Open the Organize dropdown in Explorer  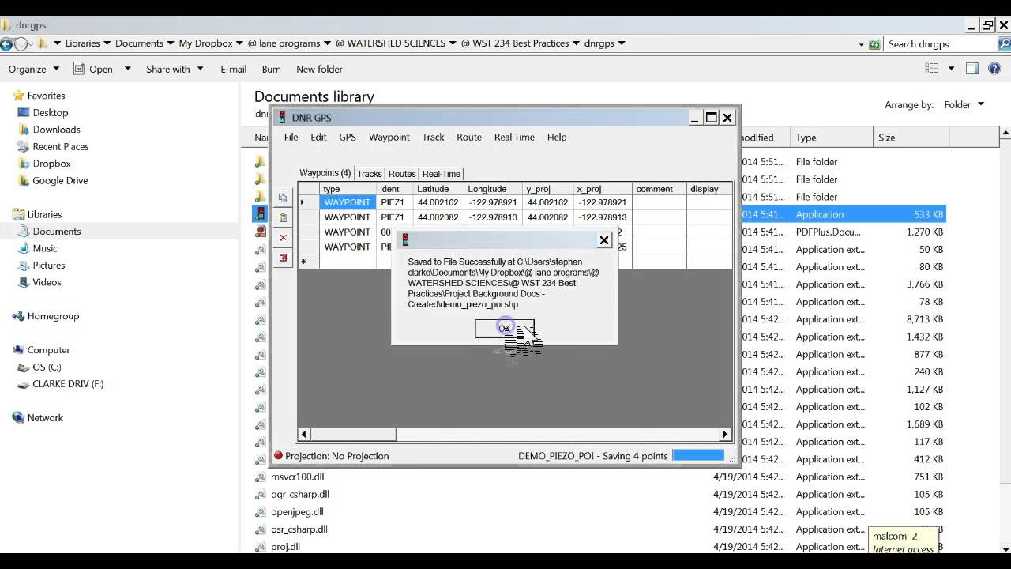click(34, 69)
